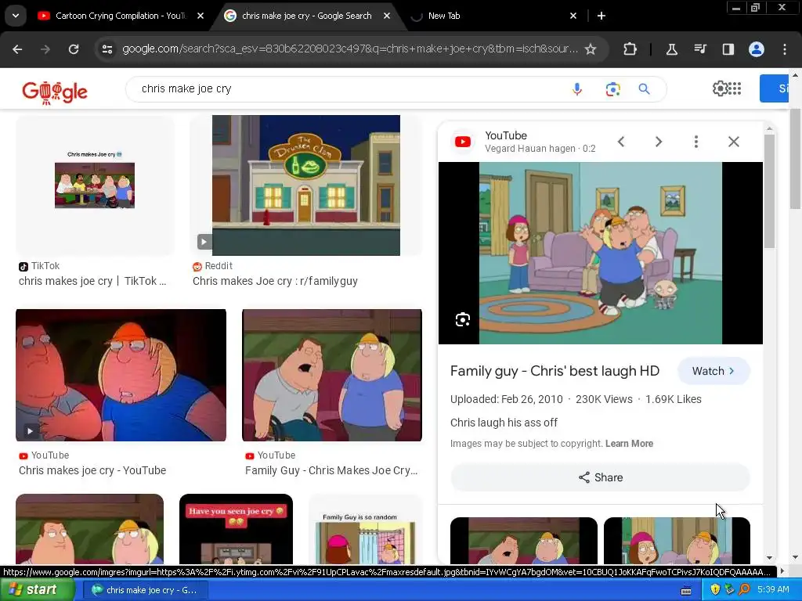
Task: Click the Share button
Action: [601, 477]
